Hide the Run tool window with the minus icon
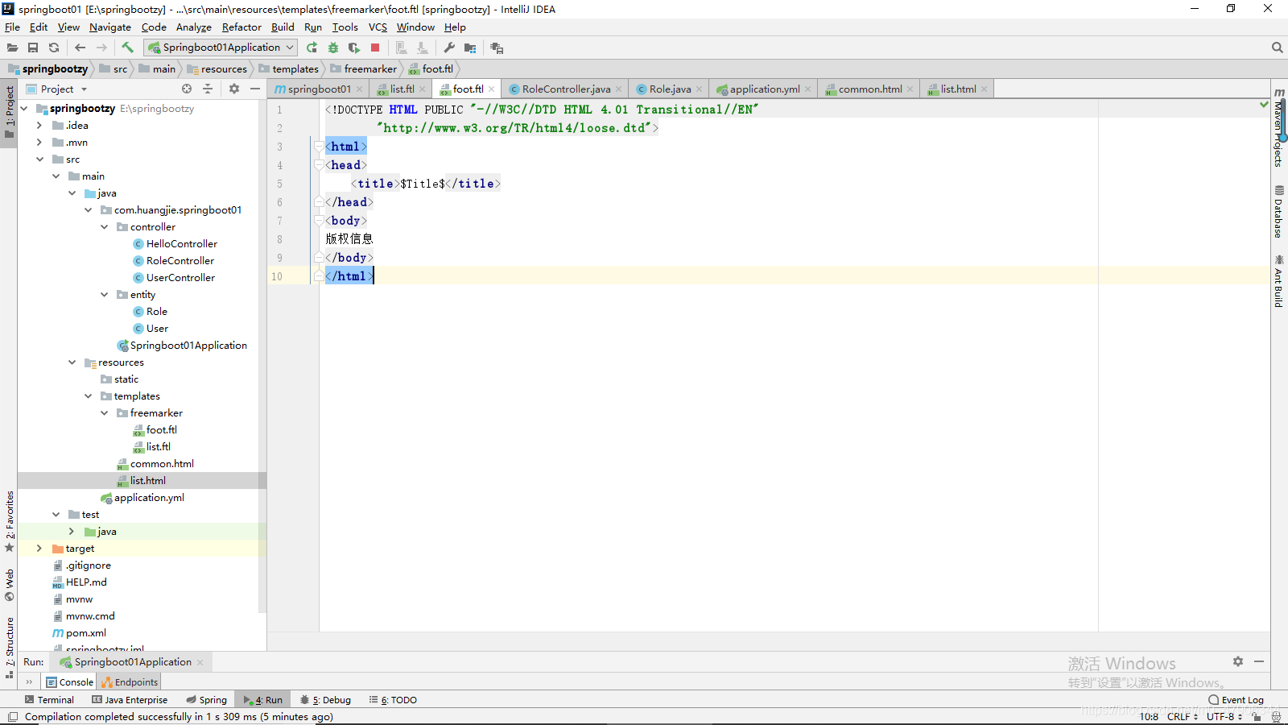Screen dimensions: 1288x725 [1259, 661]
